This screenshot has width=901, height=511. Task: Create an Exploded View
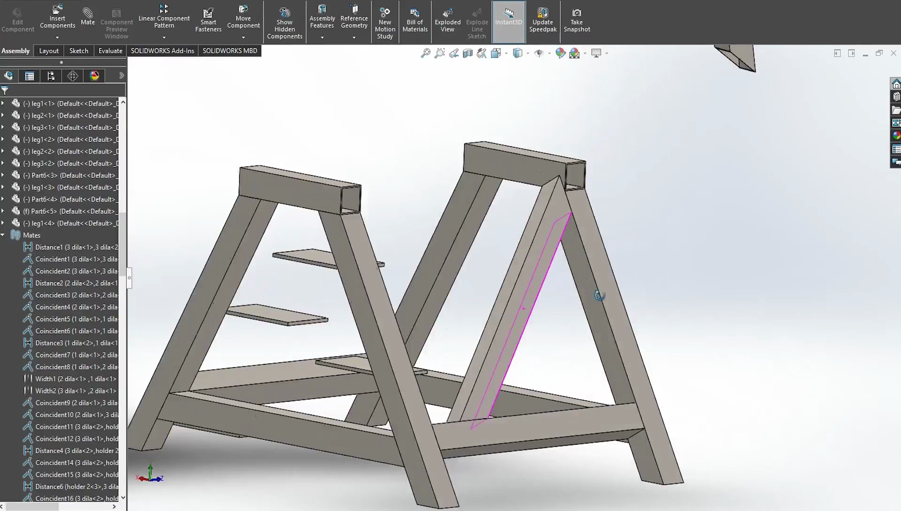click(x=447, y=19)
